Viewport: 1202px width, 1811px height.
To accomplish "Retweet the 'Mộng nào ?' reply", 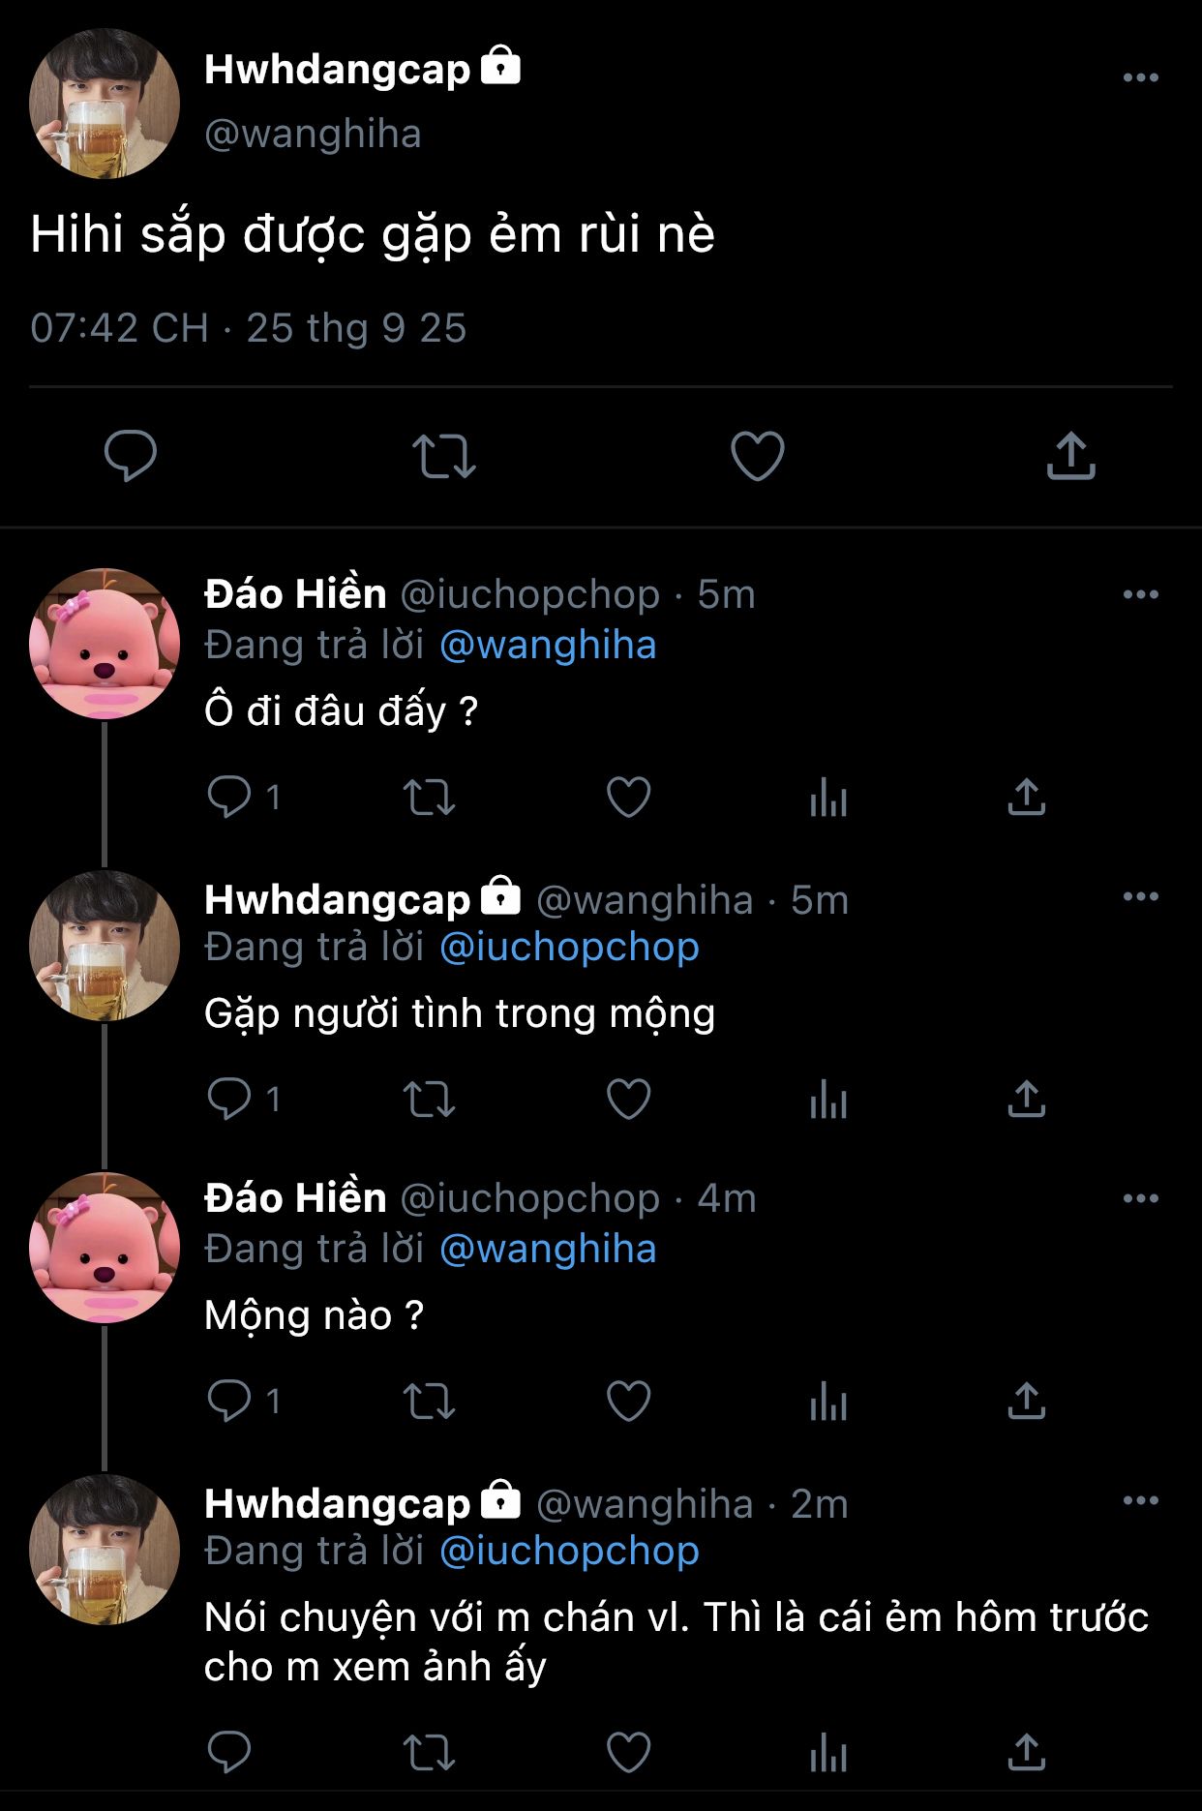I will [x=429, y=1402].
